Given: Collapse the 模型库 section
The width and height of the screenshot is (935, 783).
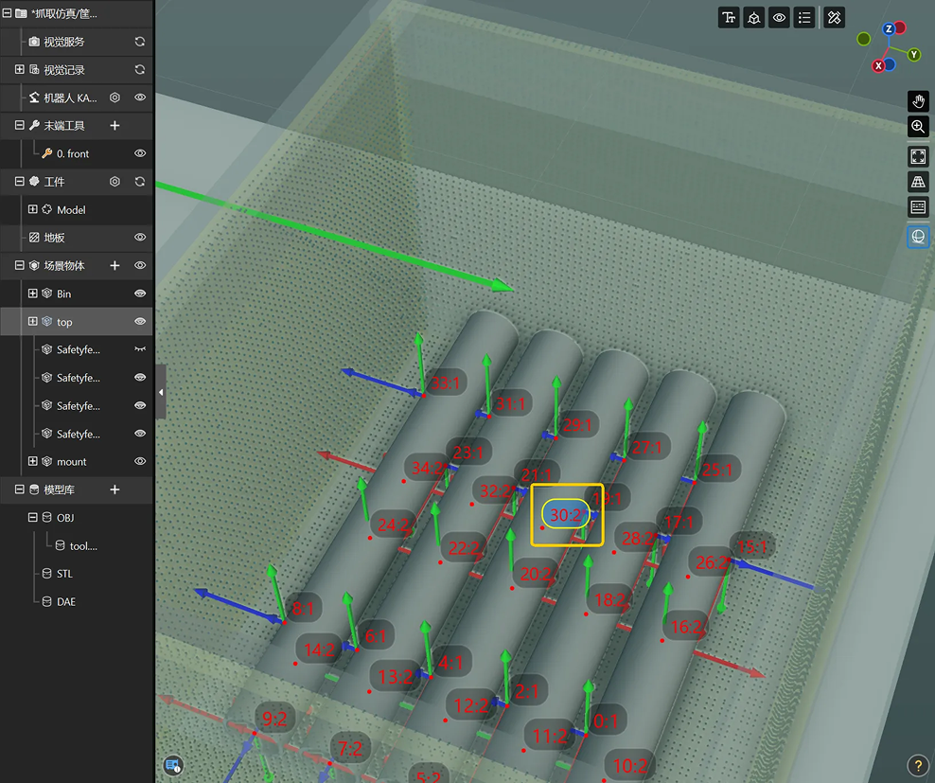Looking at the screenshot, I should 20,489.
